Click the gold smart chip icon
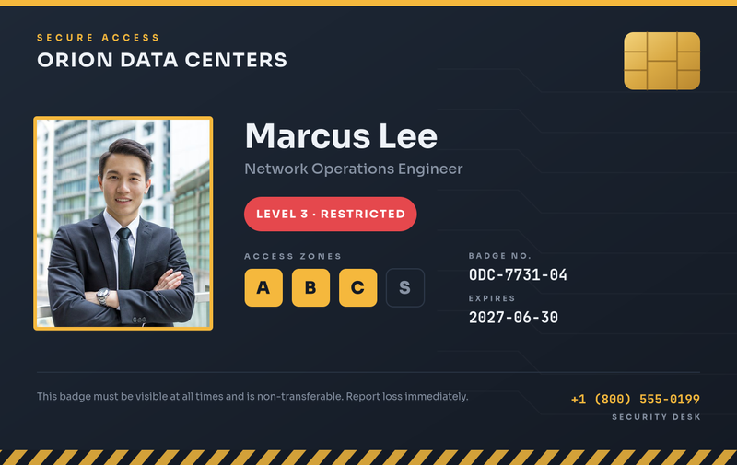 click(661, 61)
